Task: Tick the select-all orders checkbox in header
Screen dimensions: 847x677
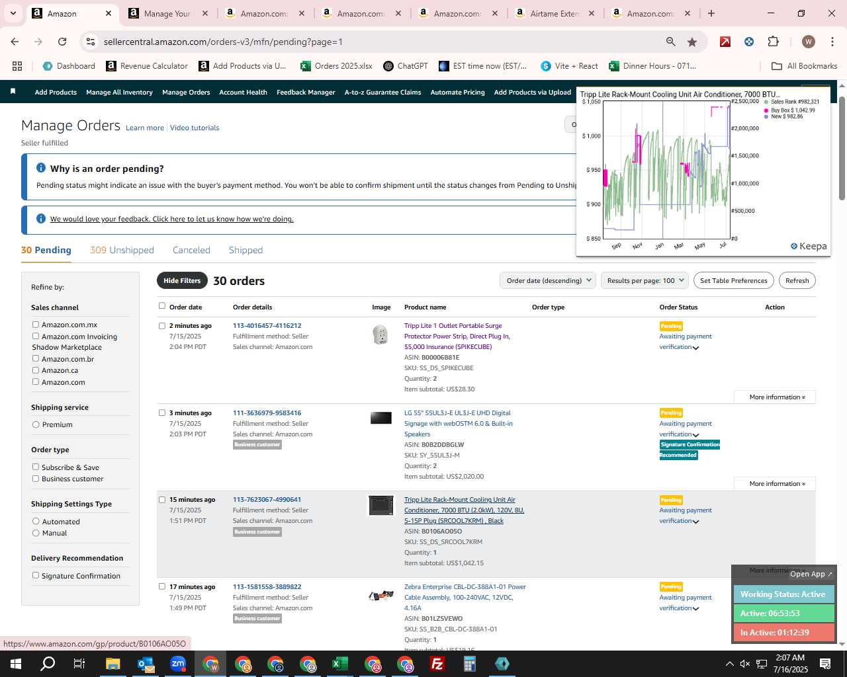Action: (x=162, y=305)
